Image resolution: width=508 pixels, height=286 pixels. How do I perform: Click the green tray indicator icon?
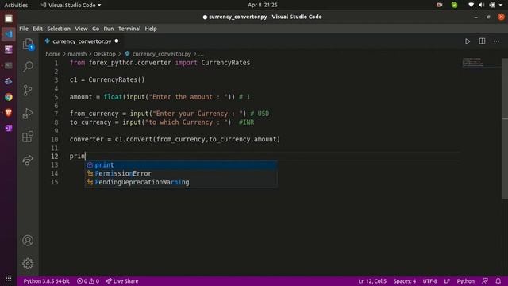pyautogui.click(x=454, y=5)
